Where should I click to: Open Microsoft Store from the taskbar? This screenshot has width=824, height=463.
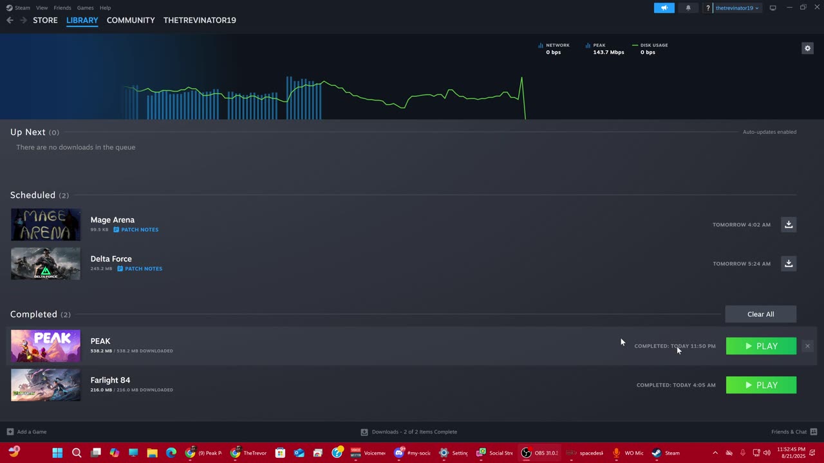(280, 453)
